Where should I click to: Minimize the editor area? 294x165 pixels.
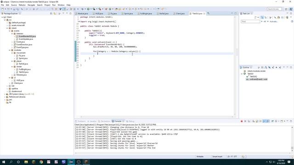[x=232, y=13]
